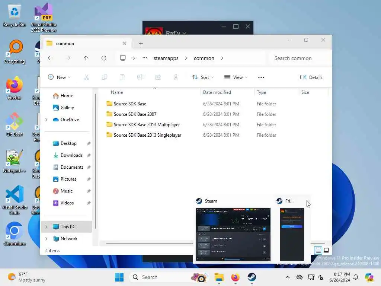
Task: Open steamapps breadcrumb
Action: coord(166,58)
